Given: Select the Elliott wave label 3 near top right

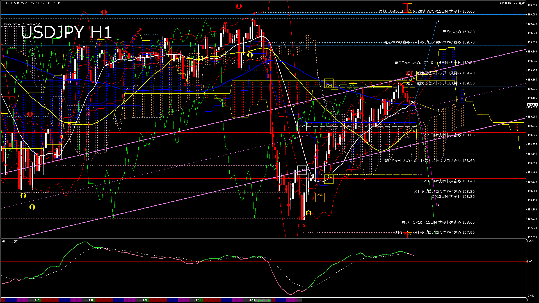Looking at the screenshot, I should pos(439,21).
